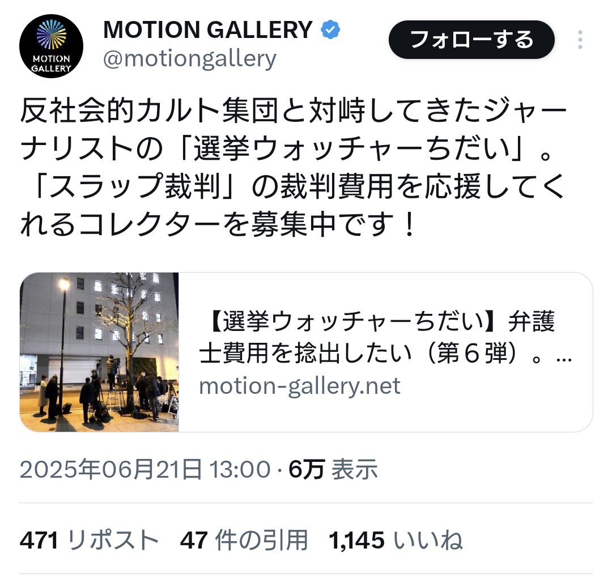Open the 1,145 いいね likes list
Image resolution: width=612 pixels, height=578 pixels.
396,540
